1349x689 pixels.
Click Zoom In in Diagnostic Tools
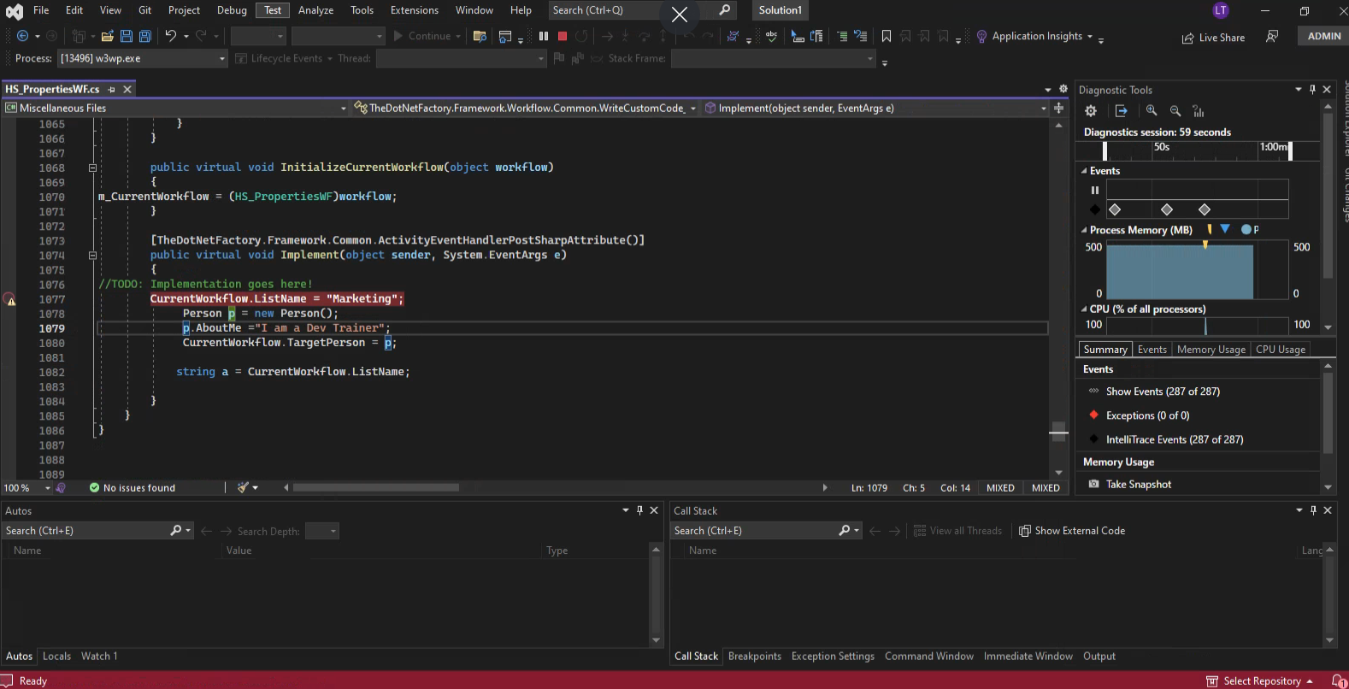point(1152,111)
